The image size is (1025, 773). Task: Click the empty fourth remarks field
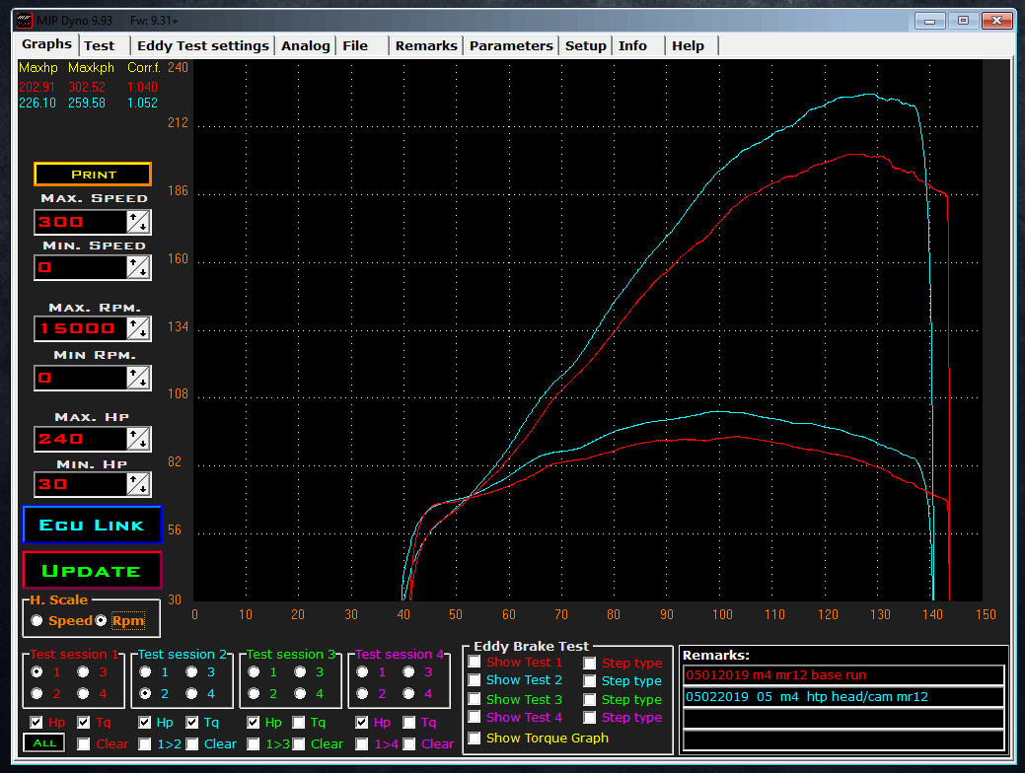pos(843,739)
